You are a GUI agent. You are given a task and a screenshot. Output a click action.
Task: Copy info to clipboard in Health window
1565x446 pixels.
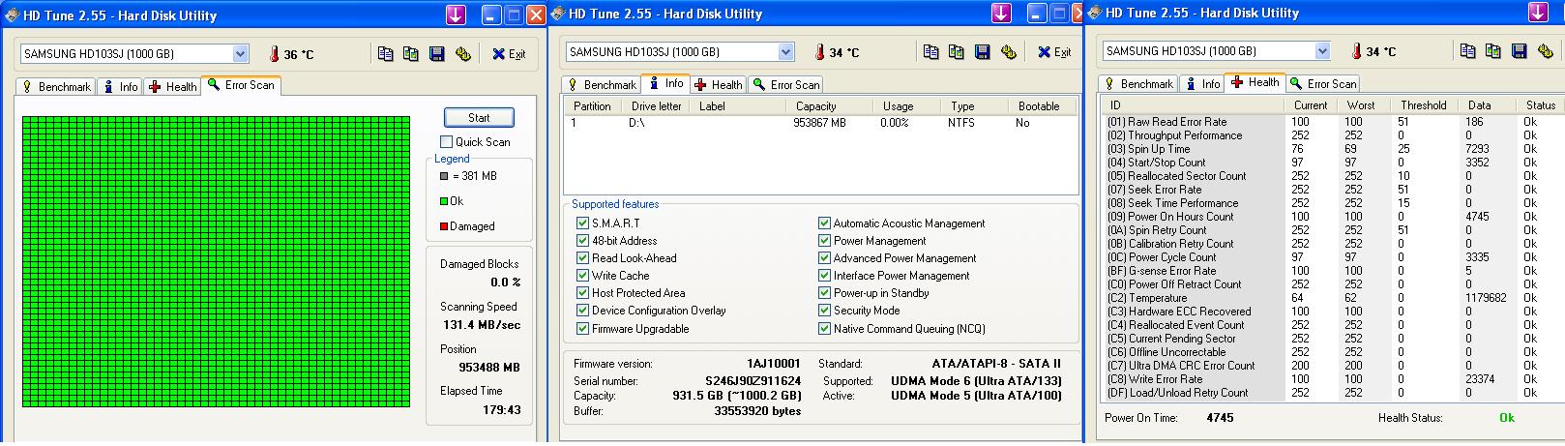(1467, 51)
